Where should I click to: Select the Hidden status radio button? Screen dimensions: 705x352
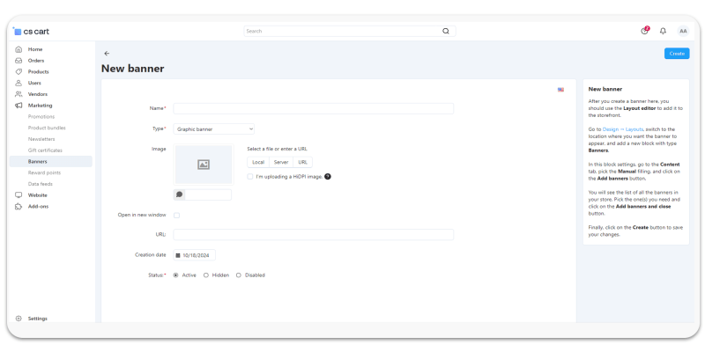coord(206,275)
